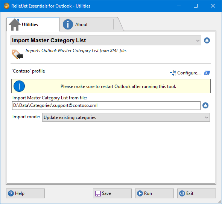Screen dimensions: 222x204
Task: Maximize the ReliefJet window
Action: point(196,6)
